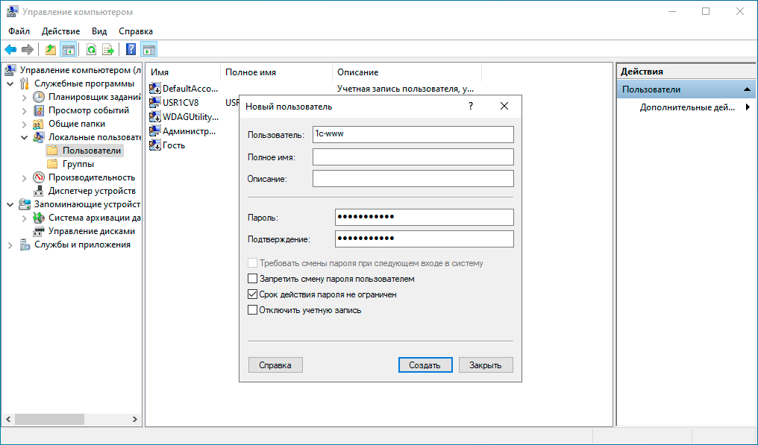Click the Гость user icon

click(x=155, y=145)
